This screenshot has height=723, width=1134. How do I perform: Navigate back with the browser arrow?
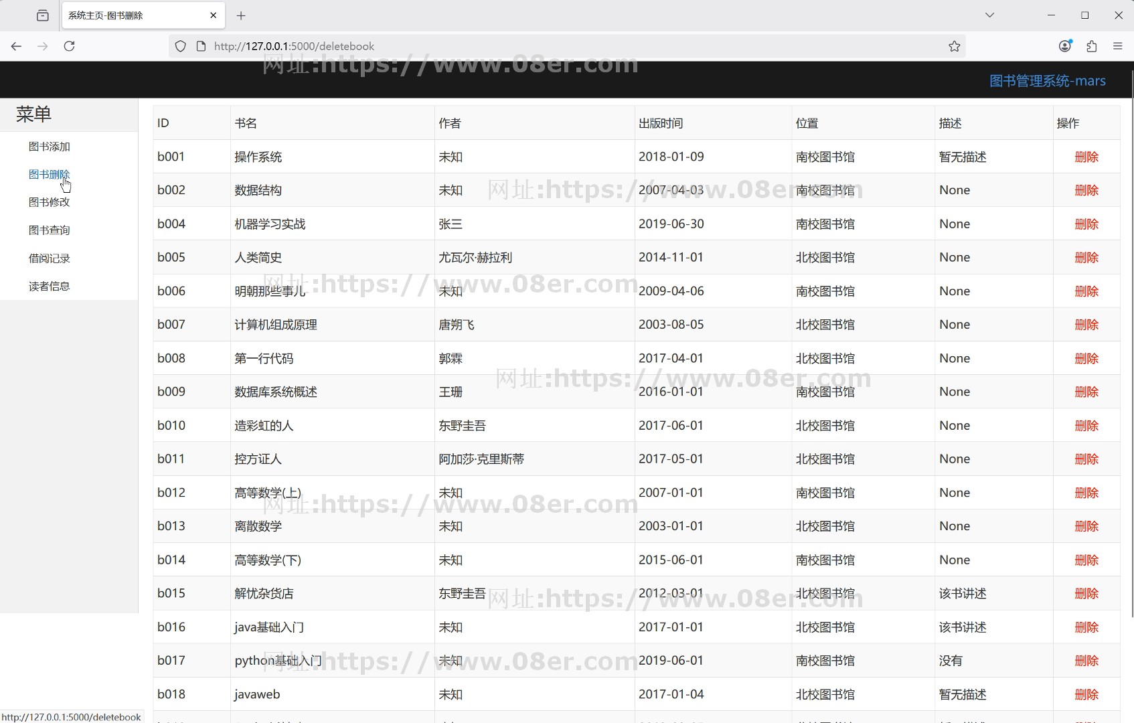(16, 46)
